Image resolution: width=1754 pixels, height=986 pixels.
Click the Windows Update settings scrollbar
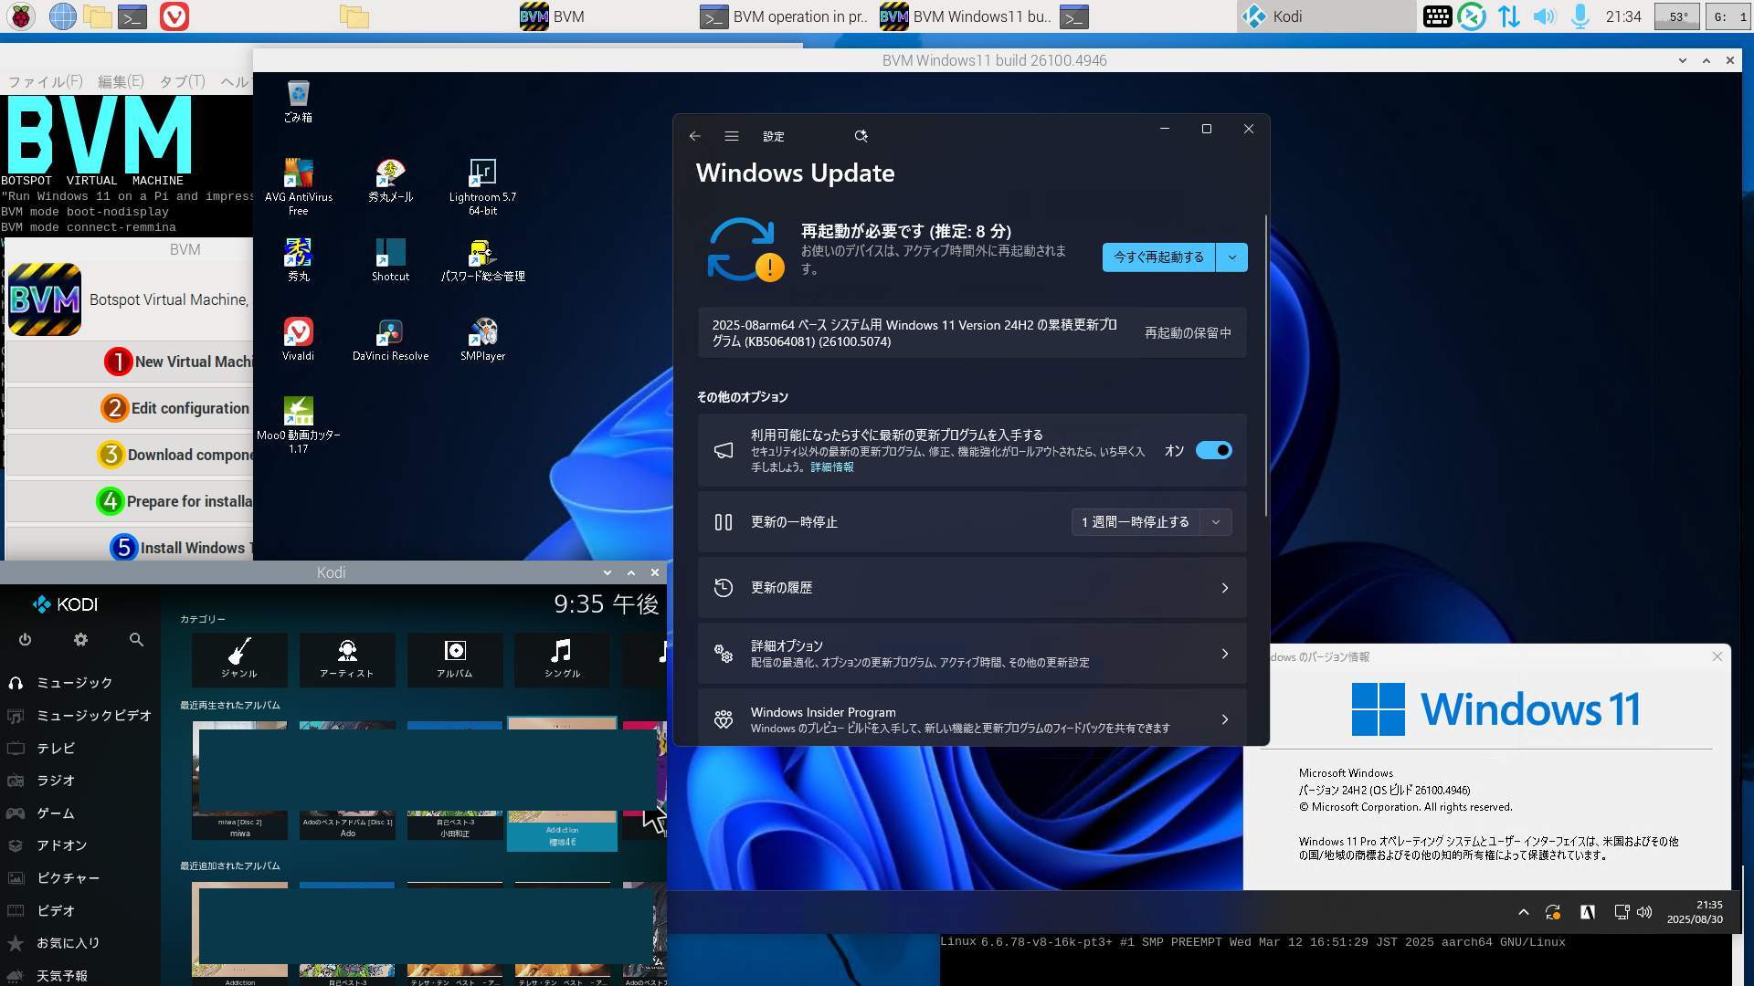1266,365
